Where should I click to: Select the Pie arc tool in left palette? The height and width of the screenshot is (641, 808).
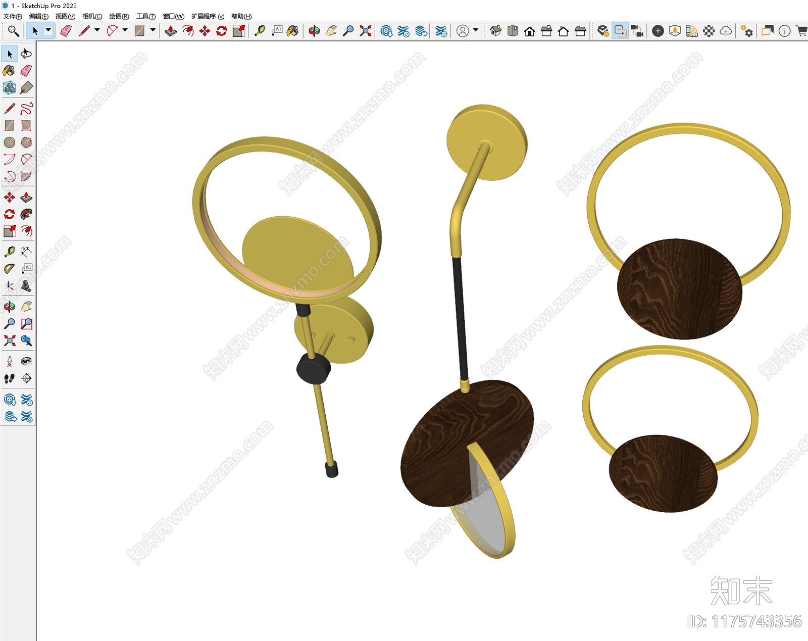(26, 176)
